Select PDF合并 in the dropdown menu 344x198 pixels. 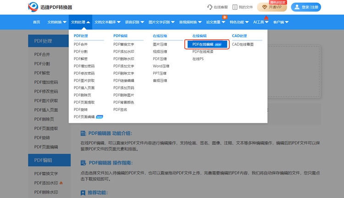[81, 44]
